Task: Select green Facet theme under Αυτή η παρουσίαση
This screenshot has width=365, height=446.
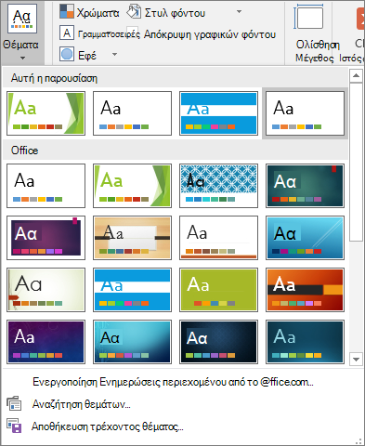Action: [46, 113]
